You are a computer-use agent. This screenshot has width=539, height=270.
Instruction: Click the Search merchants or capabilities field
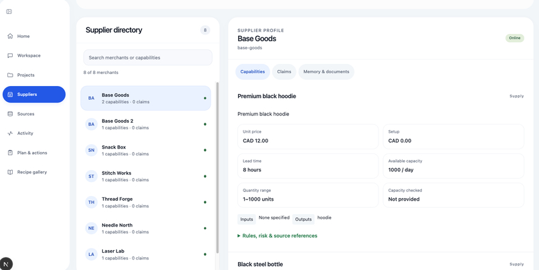[x=148, y=57]
